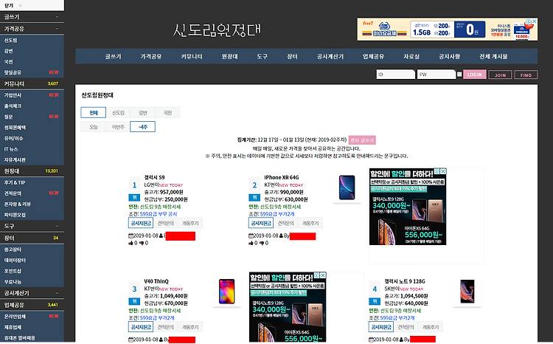Thumbs-up the 갤럭시 S9 listing

pos(131,243)
